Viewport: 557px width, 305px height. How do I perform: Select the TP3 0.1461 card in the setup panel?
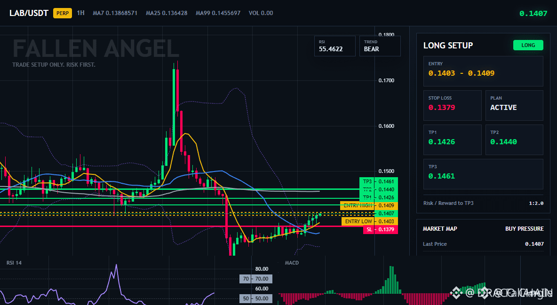pyautogui.click(x=483, y=174)
